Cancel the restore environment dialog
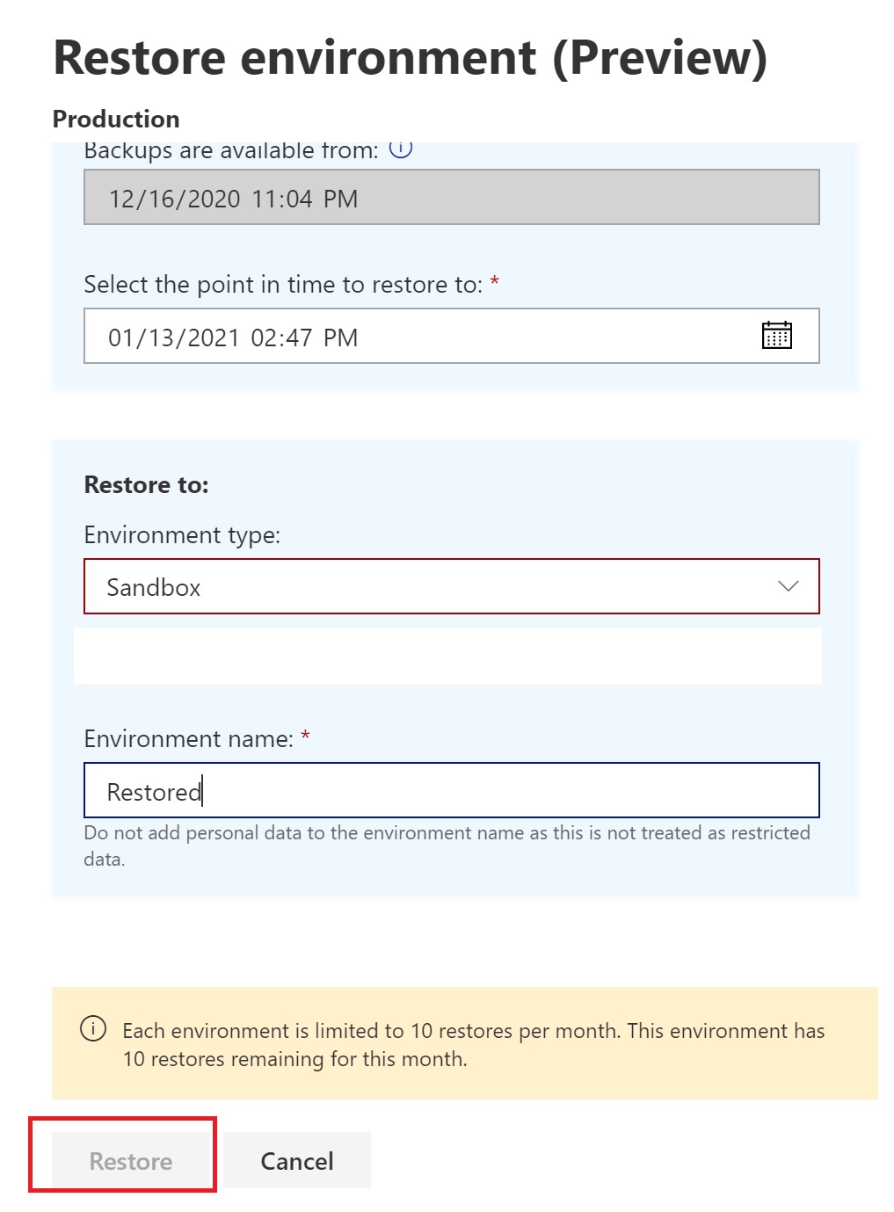894x1212 pixels. (x=297, y=1161)
